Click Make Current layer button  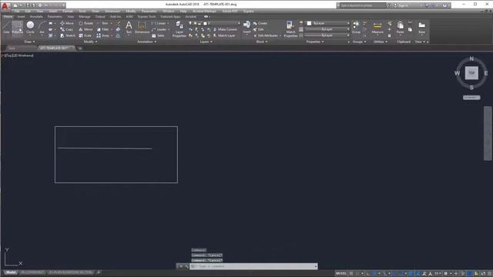pyautogui.click(x=225, y=29)
